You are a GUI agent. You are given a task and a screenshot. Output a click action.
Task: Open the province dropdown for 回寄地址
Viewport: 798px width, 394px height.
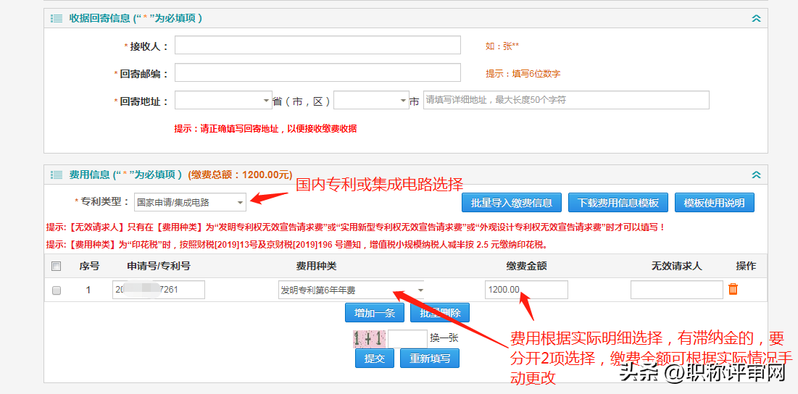(223, 101)
